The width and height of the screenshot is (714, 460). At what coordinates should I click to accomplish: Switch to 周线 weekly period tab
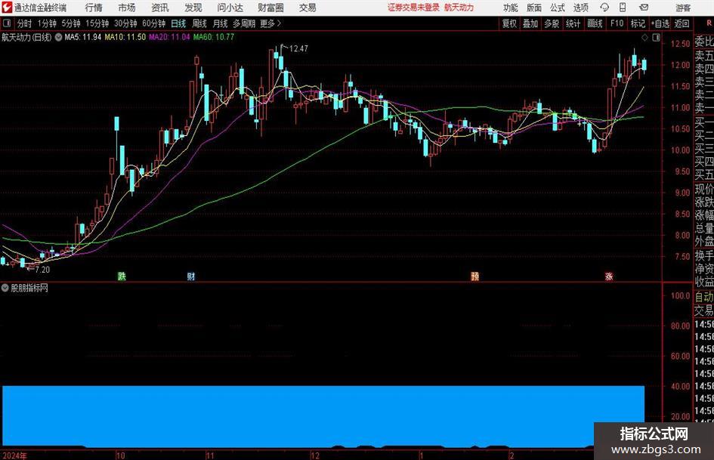[199, 23]
